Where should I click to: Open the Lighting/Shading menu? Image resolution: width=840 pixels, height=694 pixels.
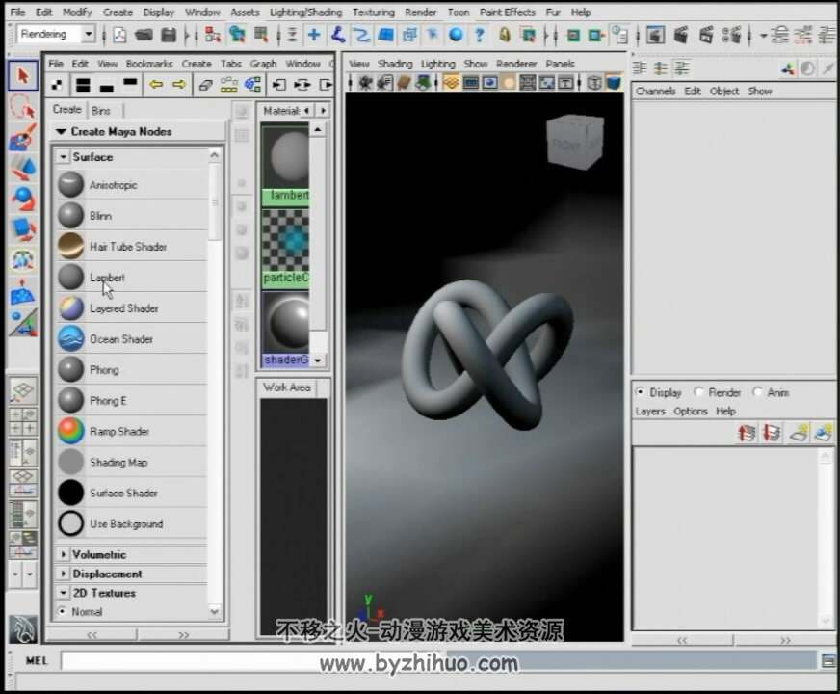tap(306, 12)
